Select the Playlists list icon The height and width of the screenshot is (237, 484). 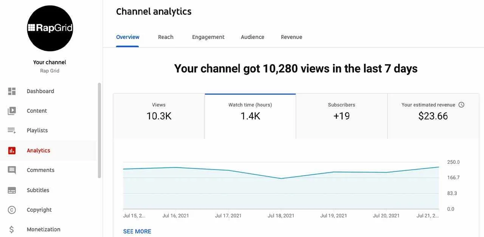[x=12, y=131]
